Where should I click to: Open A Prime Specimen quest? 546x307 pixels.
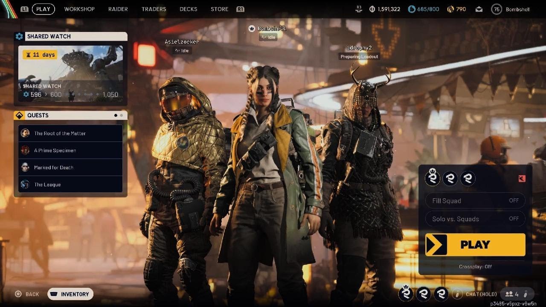tap(70, 151)
